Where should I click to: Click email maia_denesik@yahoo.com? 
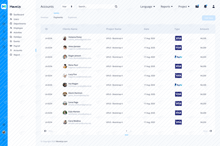click(80, 58)
